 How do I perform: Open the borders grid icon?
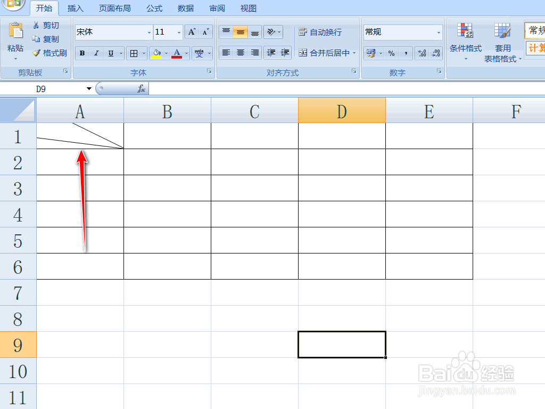coord(134,53)
